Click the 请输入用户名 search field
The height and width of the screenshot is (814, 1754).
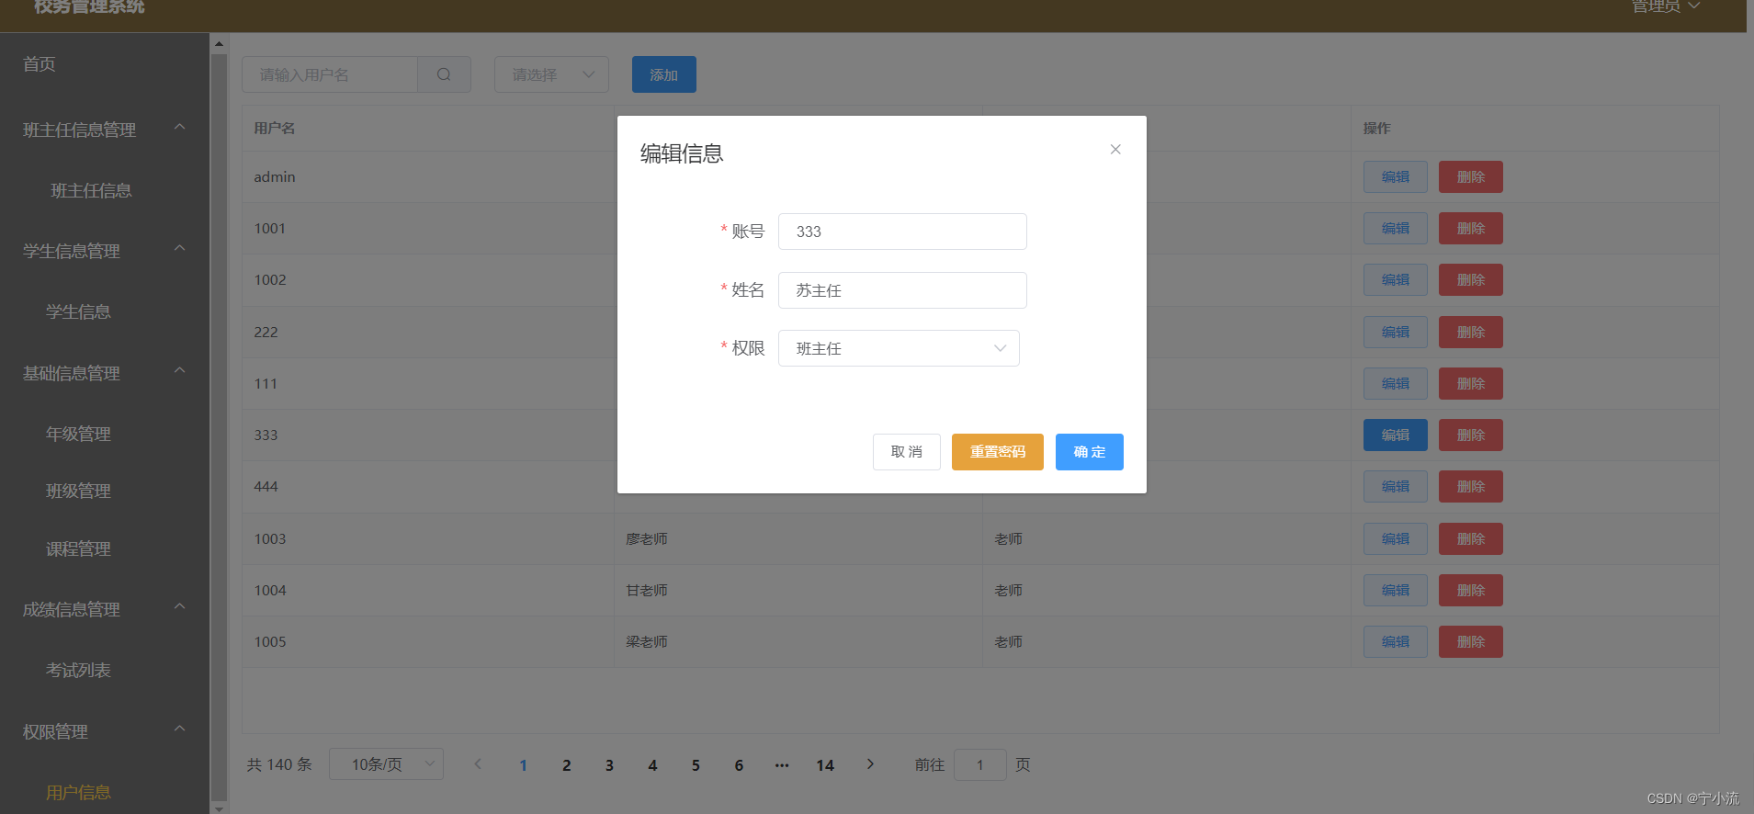pyautogui.click(x=330, y=74)
